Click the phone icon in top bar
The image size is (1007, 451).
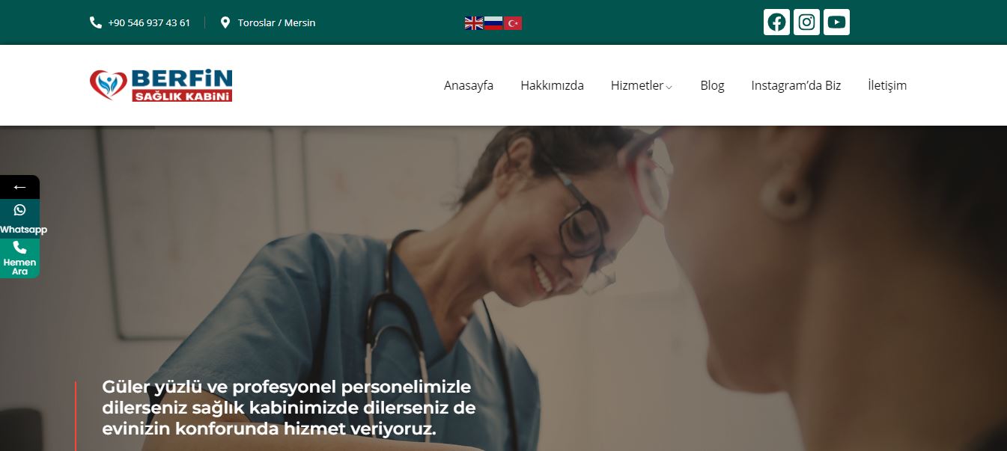tap(96, 22)
